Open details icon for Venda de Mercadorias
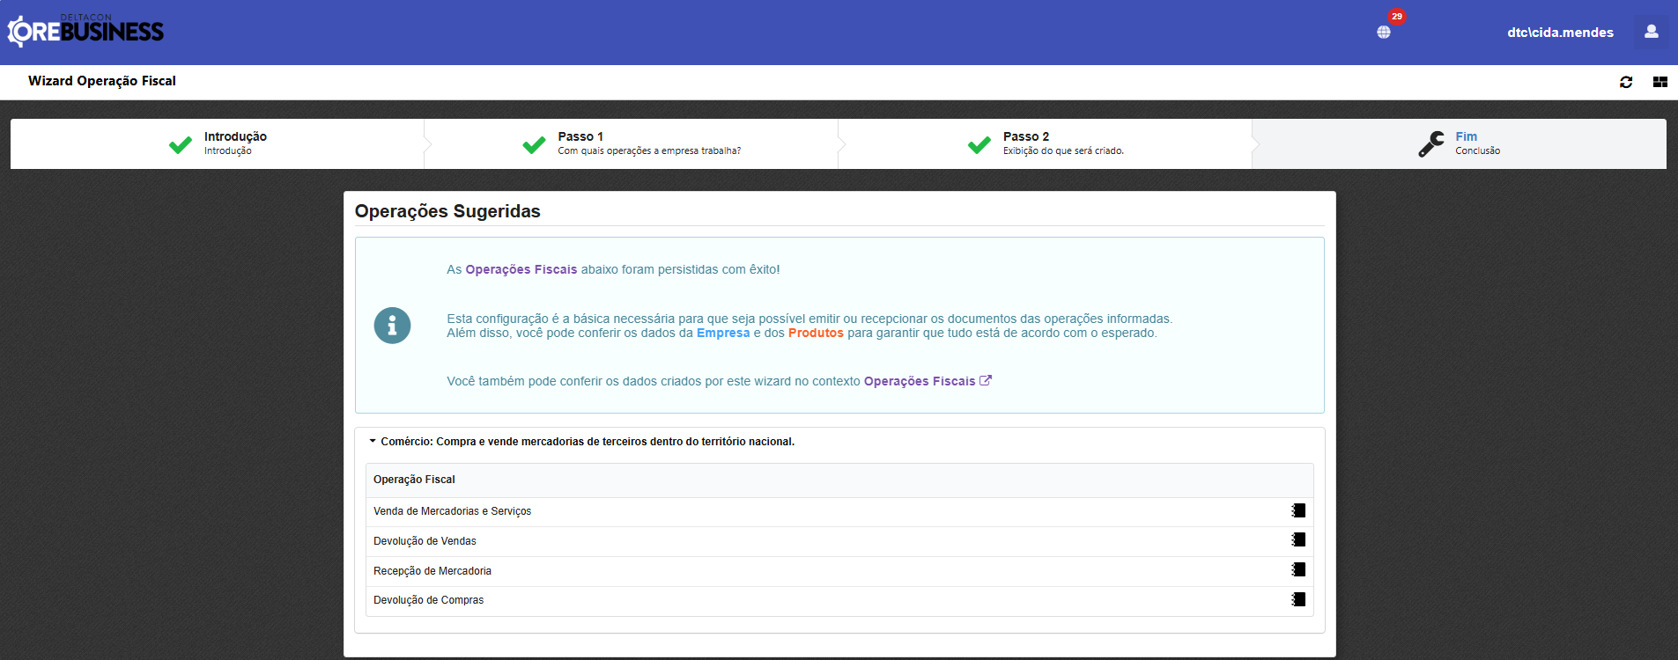Viewport: 1678px width, 660px height. click(x=1298, y=510)
